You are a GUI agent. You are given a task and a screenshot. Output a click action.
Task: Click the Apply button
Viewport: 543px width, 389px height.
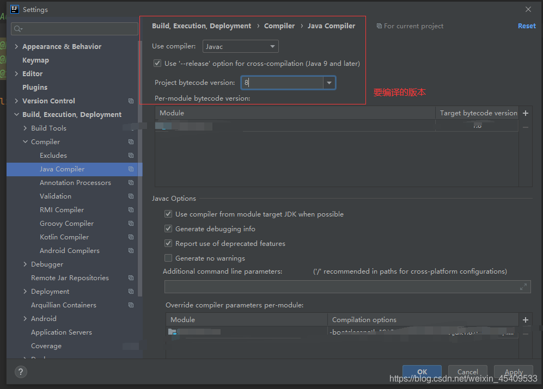pos(513,372)
